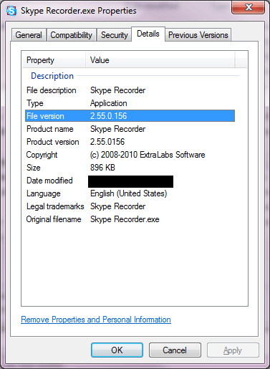Select the highlighted File version row

[130, 116]
